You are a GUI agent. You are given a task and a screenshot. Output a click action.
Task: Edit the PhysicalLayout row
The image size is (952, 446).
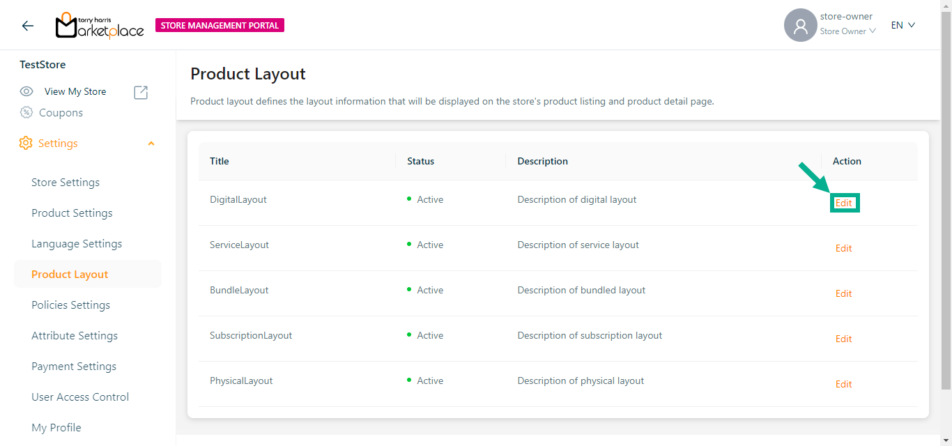point(843,384)
